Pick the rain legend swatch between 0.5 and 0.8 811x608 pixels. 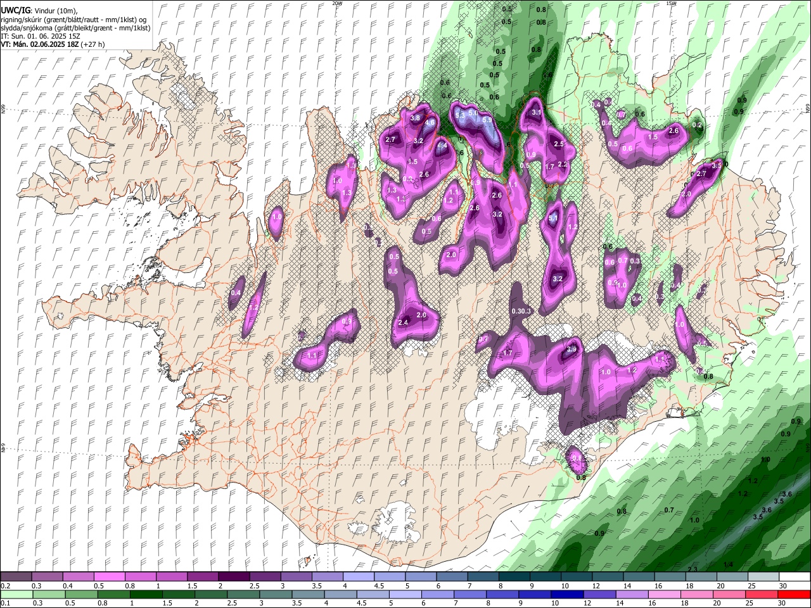coord(81,594)
